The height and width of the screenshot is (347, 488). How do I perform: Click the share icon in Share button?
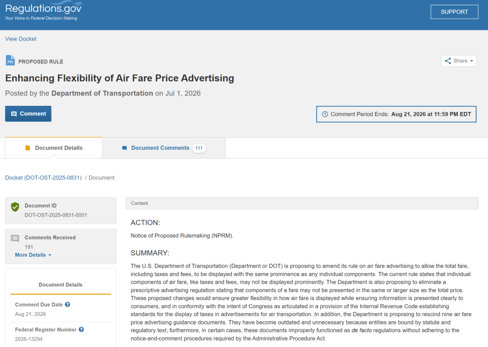click(448, 61)
